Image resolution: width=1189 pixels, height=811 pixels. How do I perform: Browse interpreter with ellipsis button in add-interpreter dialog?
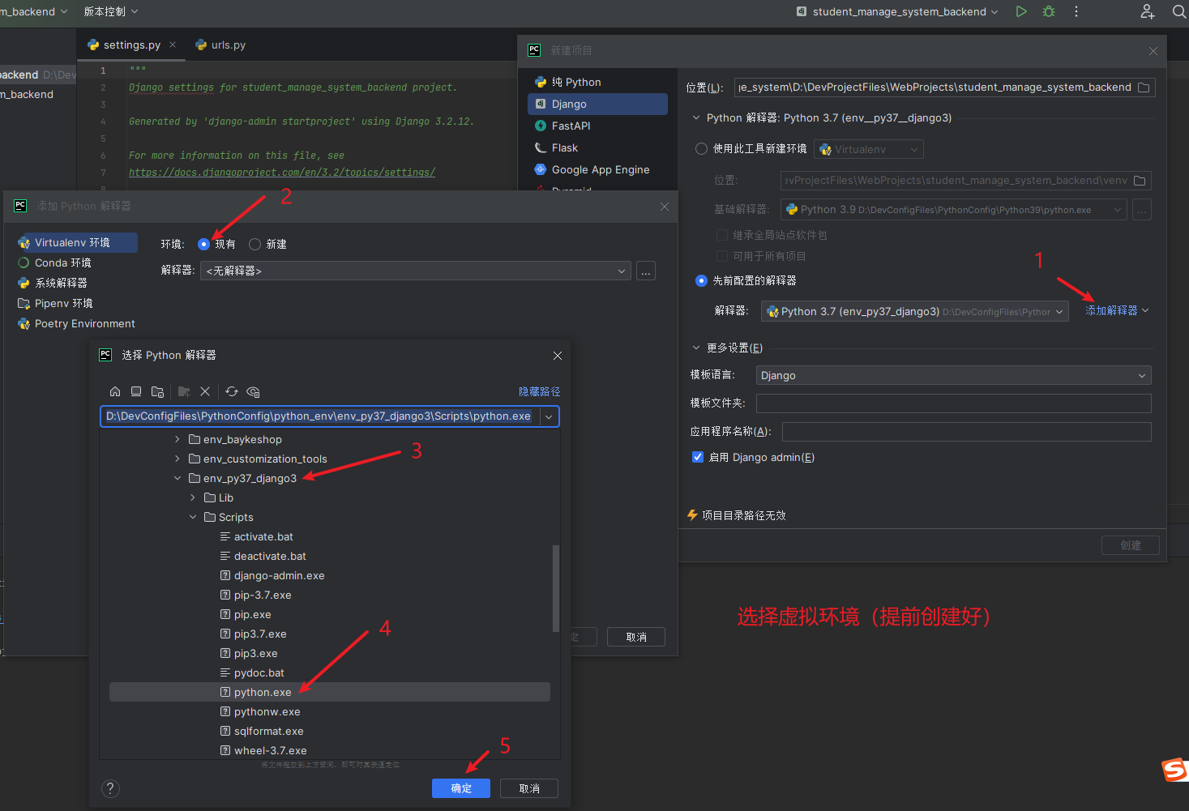(x=646, y=271)
